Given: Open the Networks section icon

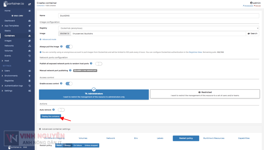Looking at the screenshot, I should (29, 46).
